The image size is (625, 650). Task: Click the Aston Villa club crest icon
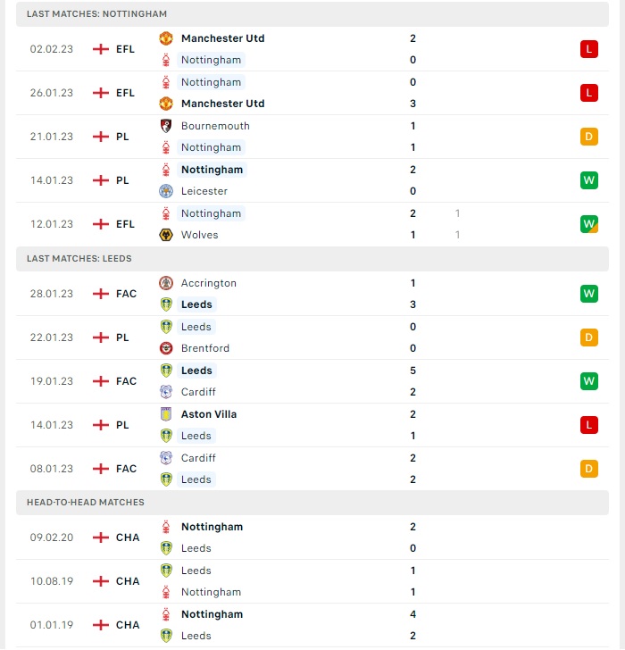166,414
